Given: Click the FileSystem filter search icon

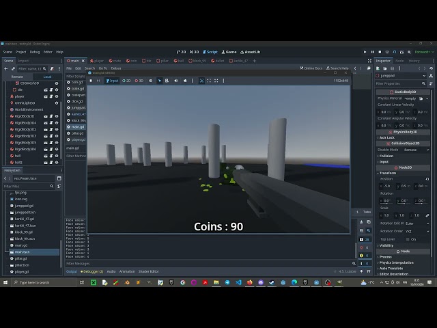Looking at the screenshot, I should pos(52,187).
